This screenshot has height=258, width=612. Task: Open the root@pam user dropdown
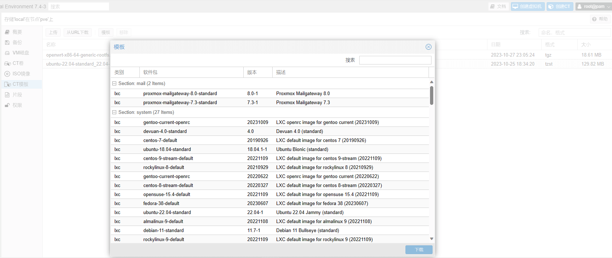tap(593, 6)
